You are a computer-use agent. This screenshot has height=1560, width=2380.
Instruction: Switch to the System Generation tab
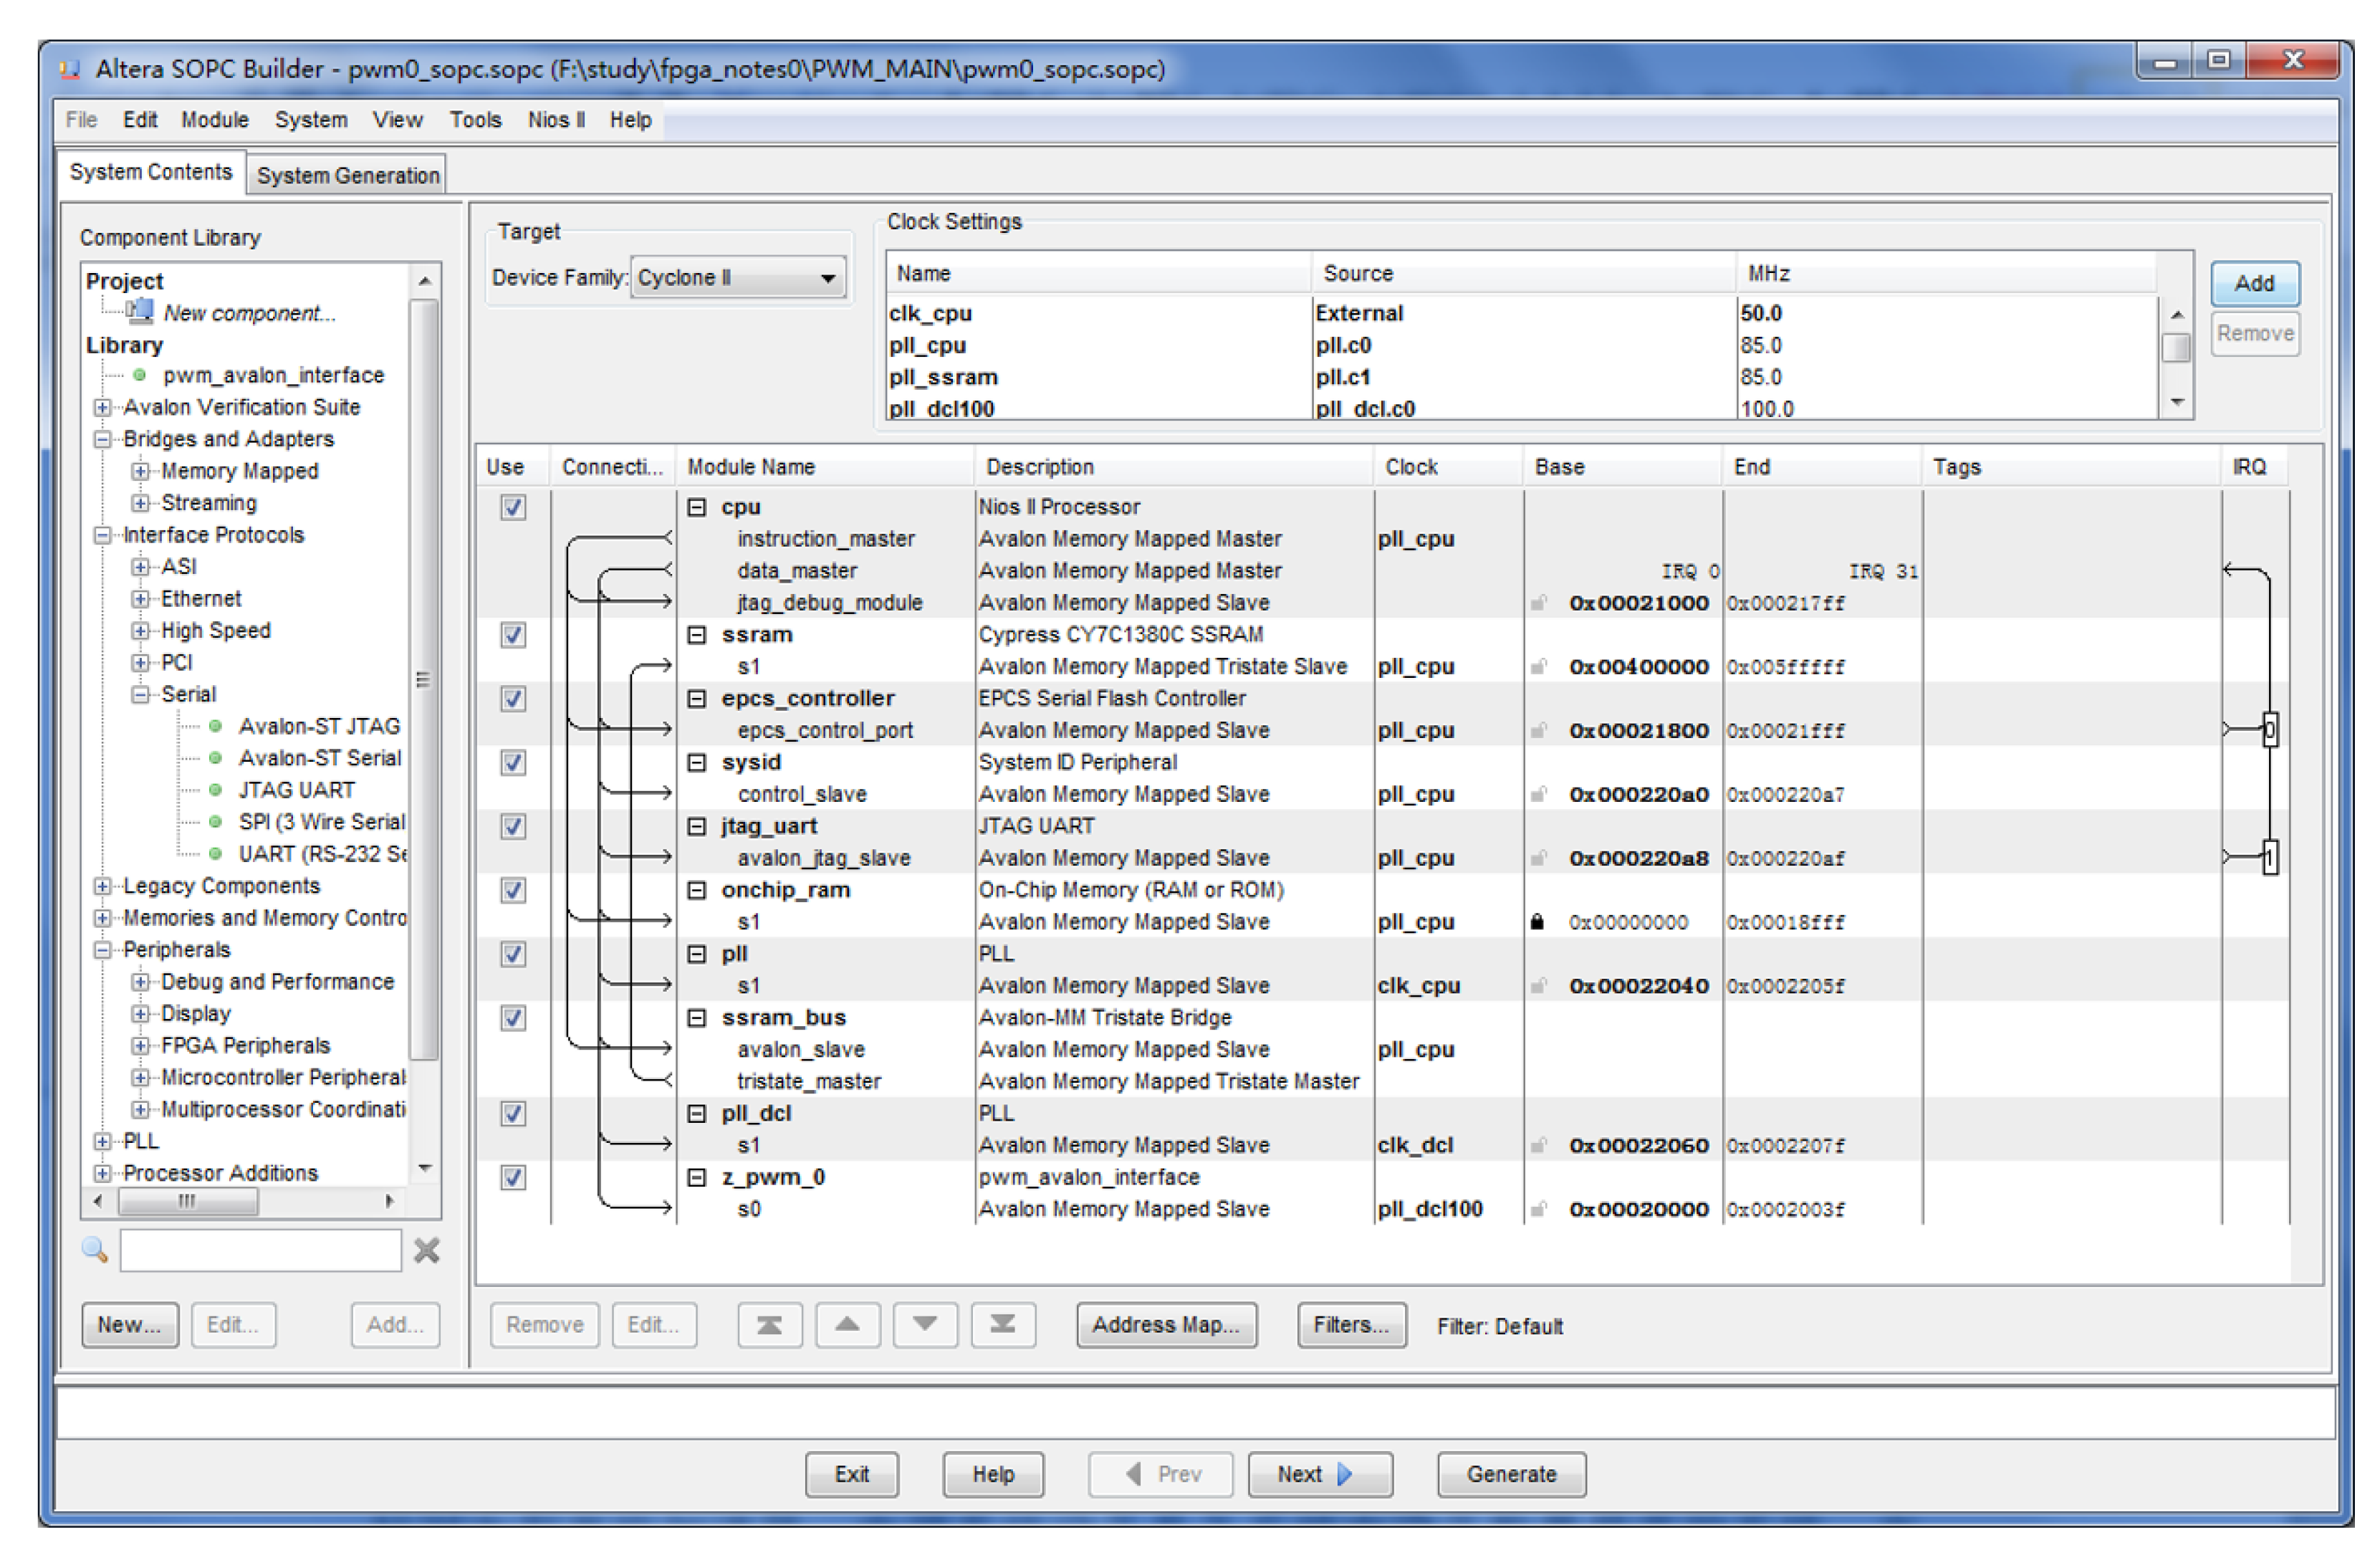[x=347, y=175]
